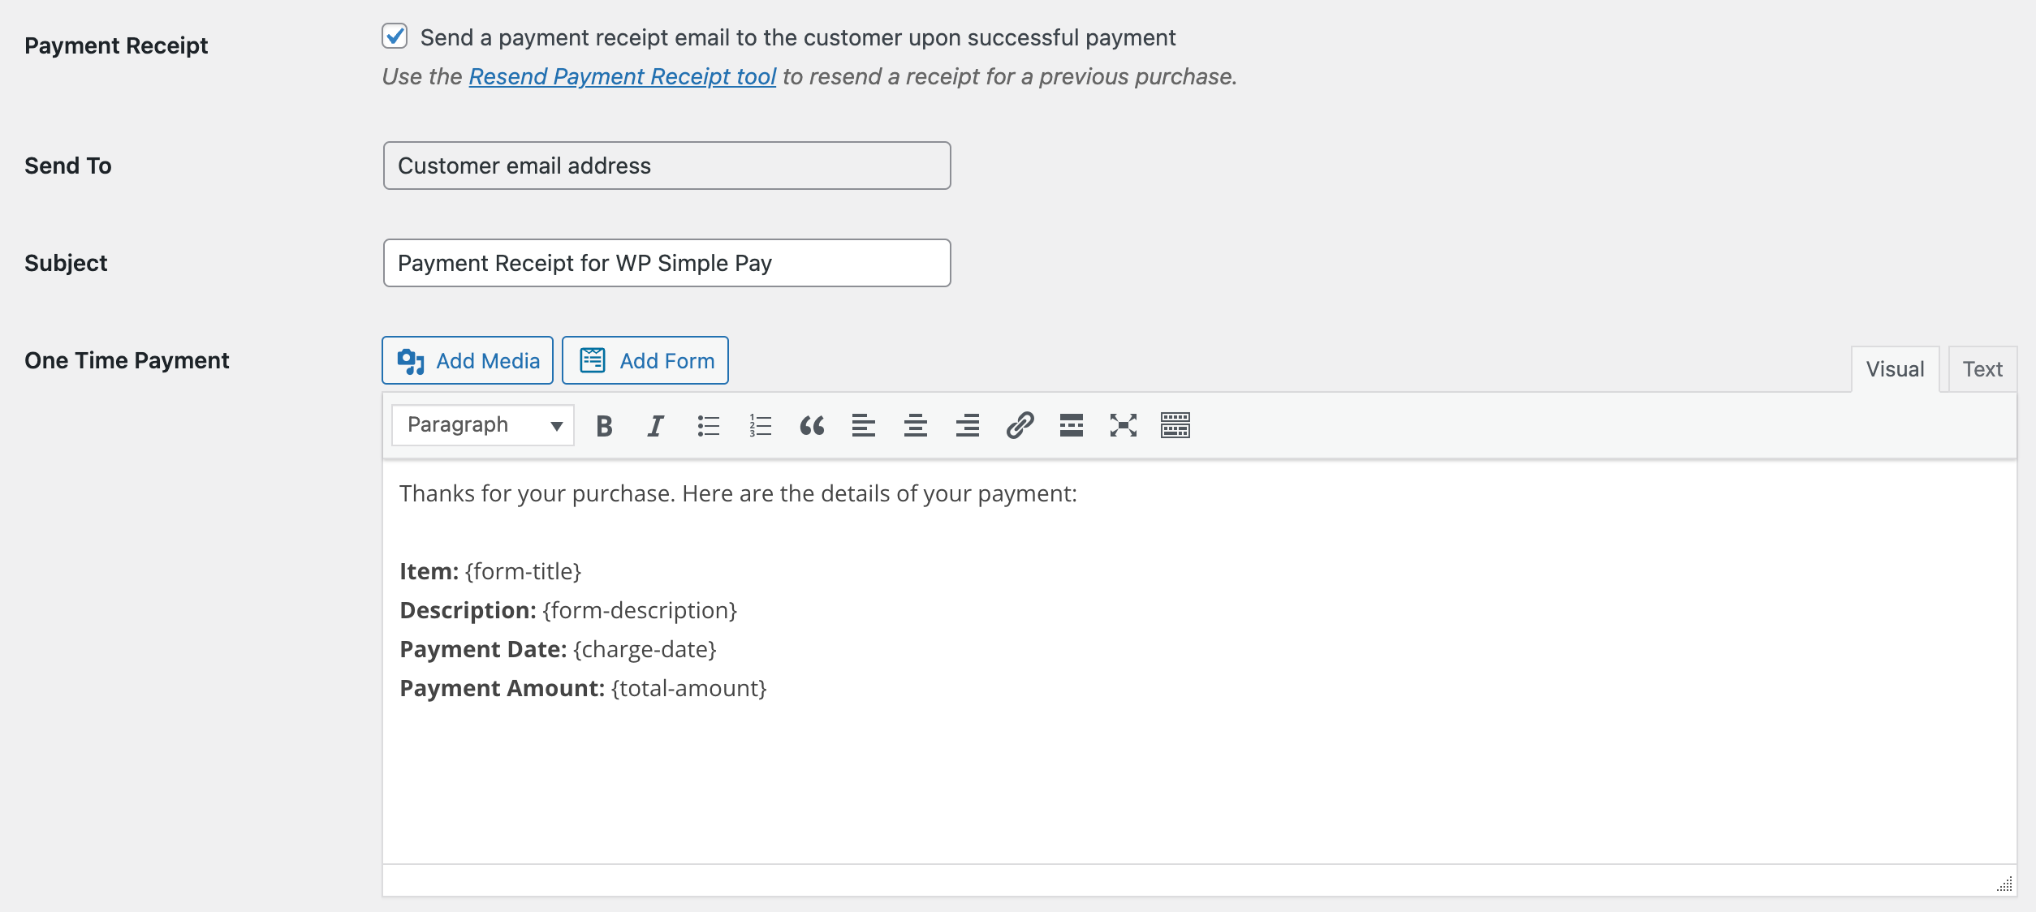Image resolution: width=2036 pixels, height=912 pixels.
Task: Align text right
Action: (967, 425)
